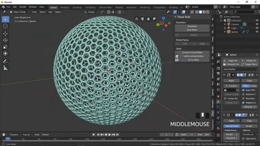Click the blue Z axis on navigation gizmo
260x146 pixels.
163,18
